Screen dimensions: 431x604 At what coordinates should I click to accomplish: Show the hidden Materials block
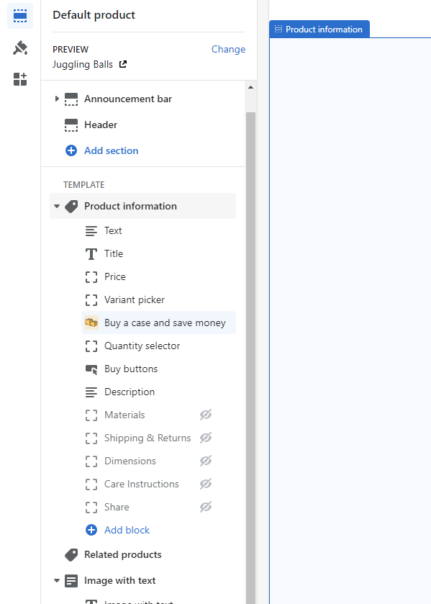tap(206, 415)
